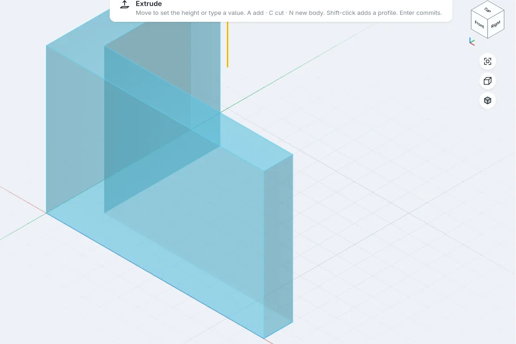Viewport: 516px width, 344px height.
Task: Toggle the wireframe/perspective cube button
Action: [x=487, y=81]
